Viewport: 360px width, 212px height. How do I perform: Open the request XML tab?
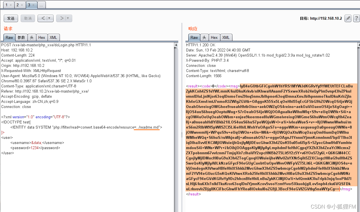point(53,37)
